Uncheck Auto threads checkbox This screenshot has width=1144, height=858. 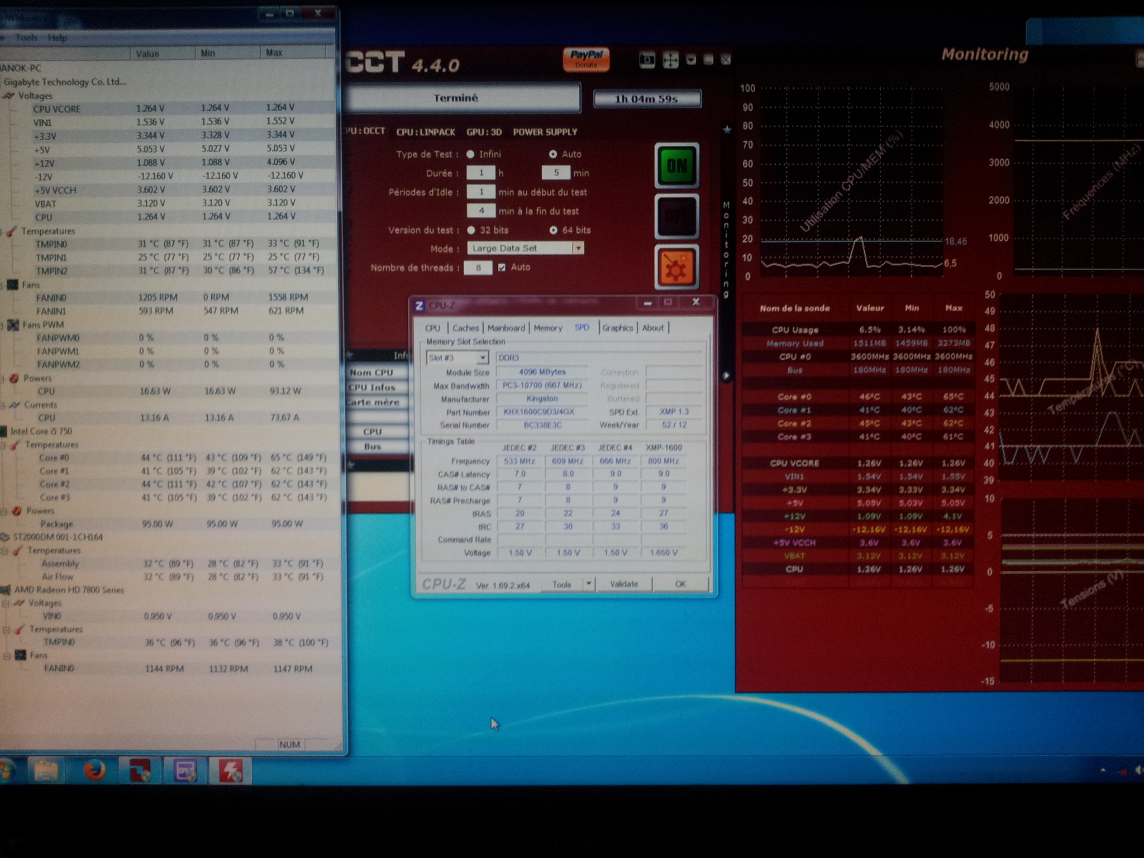tap(502, 268)
